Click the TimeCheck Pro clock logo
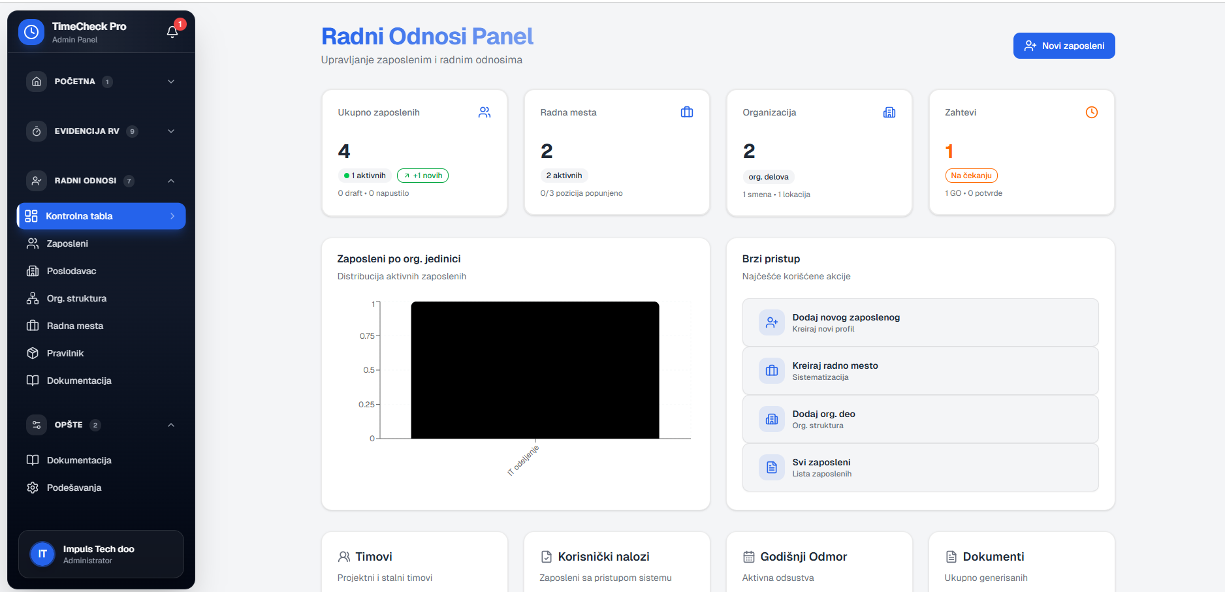The height and width of the screenshot is (592, 1225). coord(31,32)
